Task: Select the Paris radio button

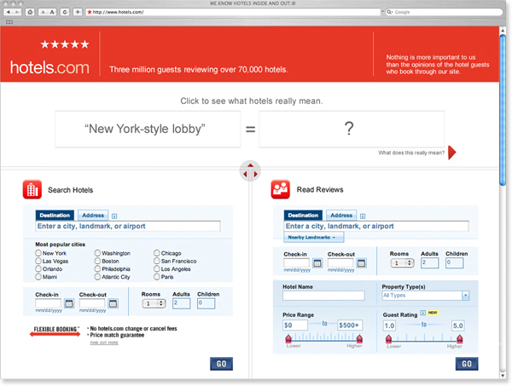Action: pos(157,277)
